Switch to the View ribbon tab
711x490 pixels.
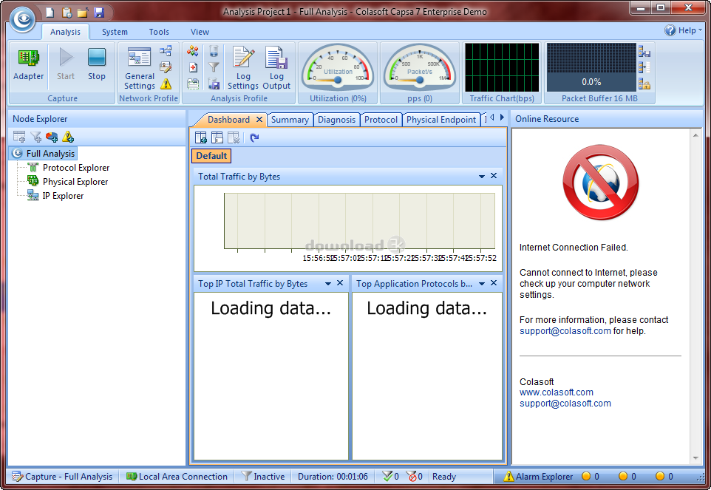pos(200,32)
